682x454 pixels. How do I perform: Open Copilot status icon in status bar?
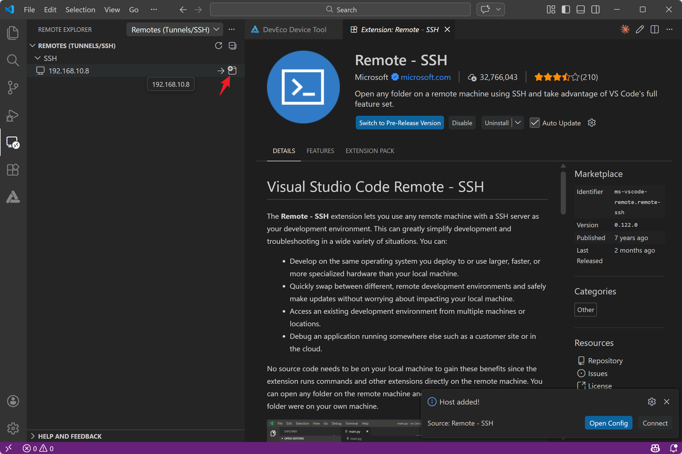(655, 448)
